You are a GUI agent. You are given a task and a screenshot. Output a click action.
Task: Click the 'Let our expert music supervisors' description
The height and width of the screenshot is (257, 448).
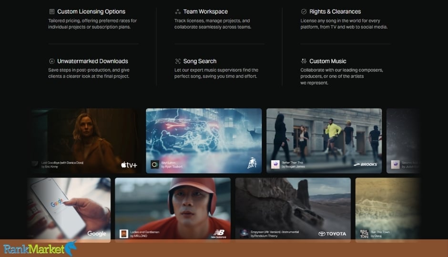point(216,73)
